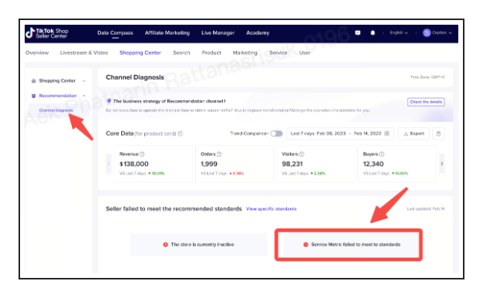Click the Orders help icon
This screenshot has width=483, height=298.
219,154
